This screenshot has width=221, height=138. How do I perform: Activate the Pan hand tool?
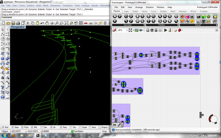click(x=47, y=23)
